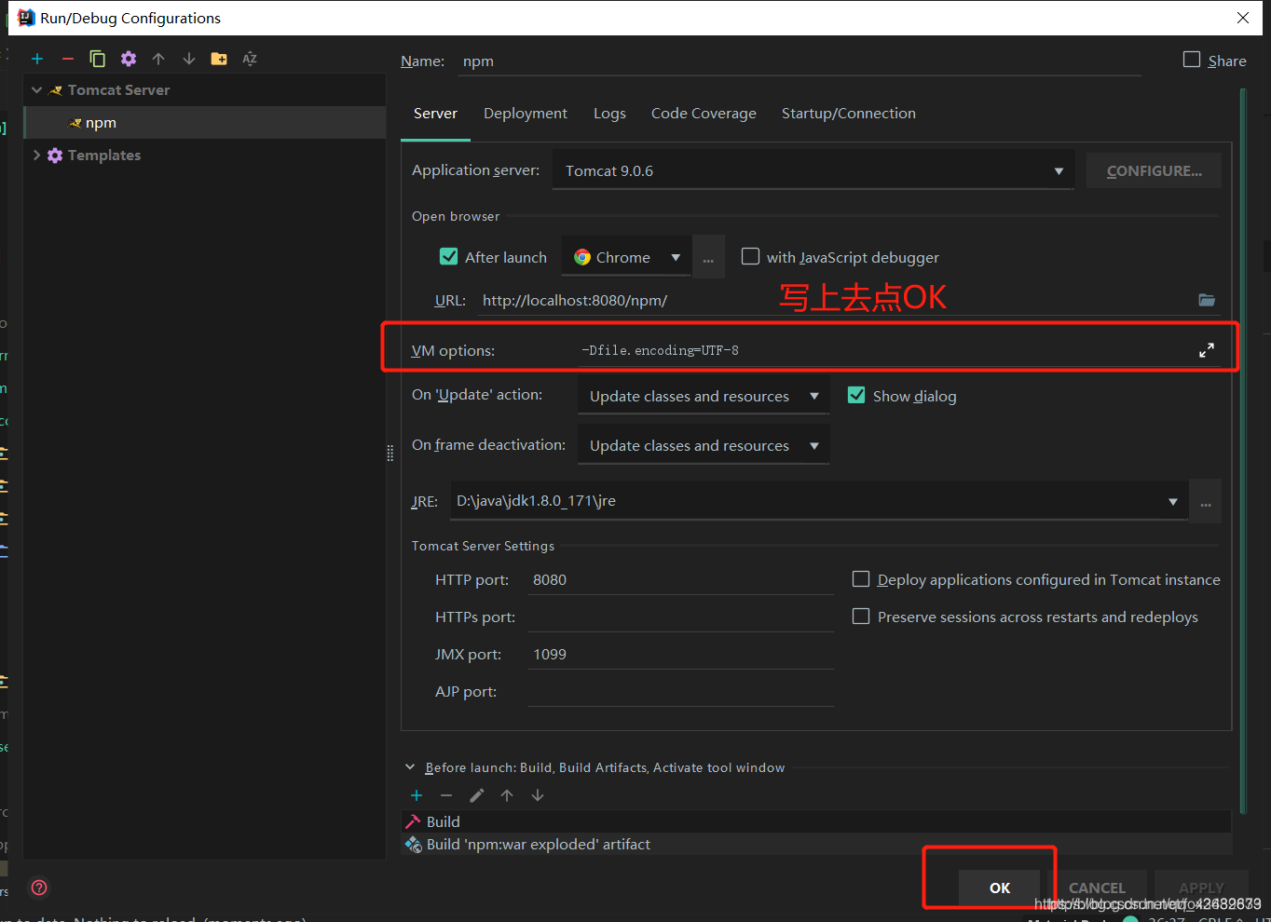Image resolution: width=1271 pixels, height=922 pixels.
Task: Uncheck the After launch checkbox
Action: point(448,256)
